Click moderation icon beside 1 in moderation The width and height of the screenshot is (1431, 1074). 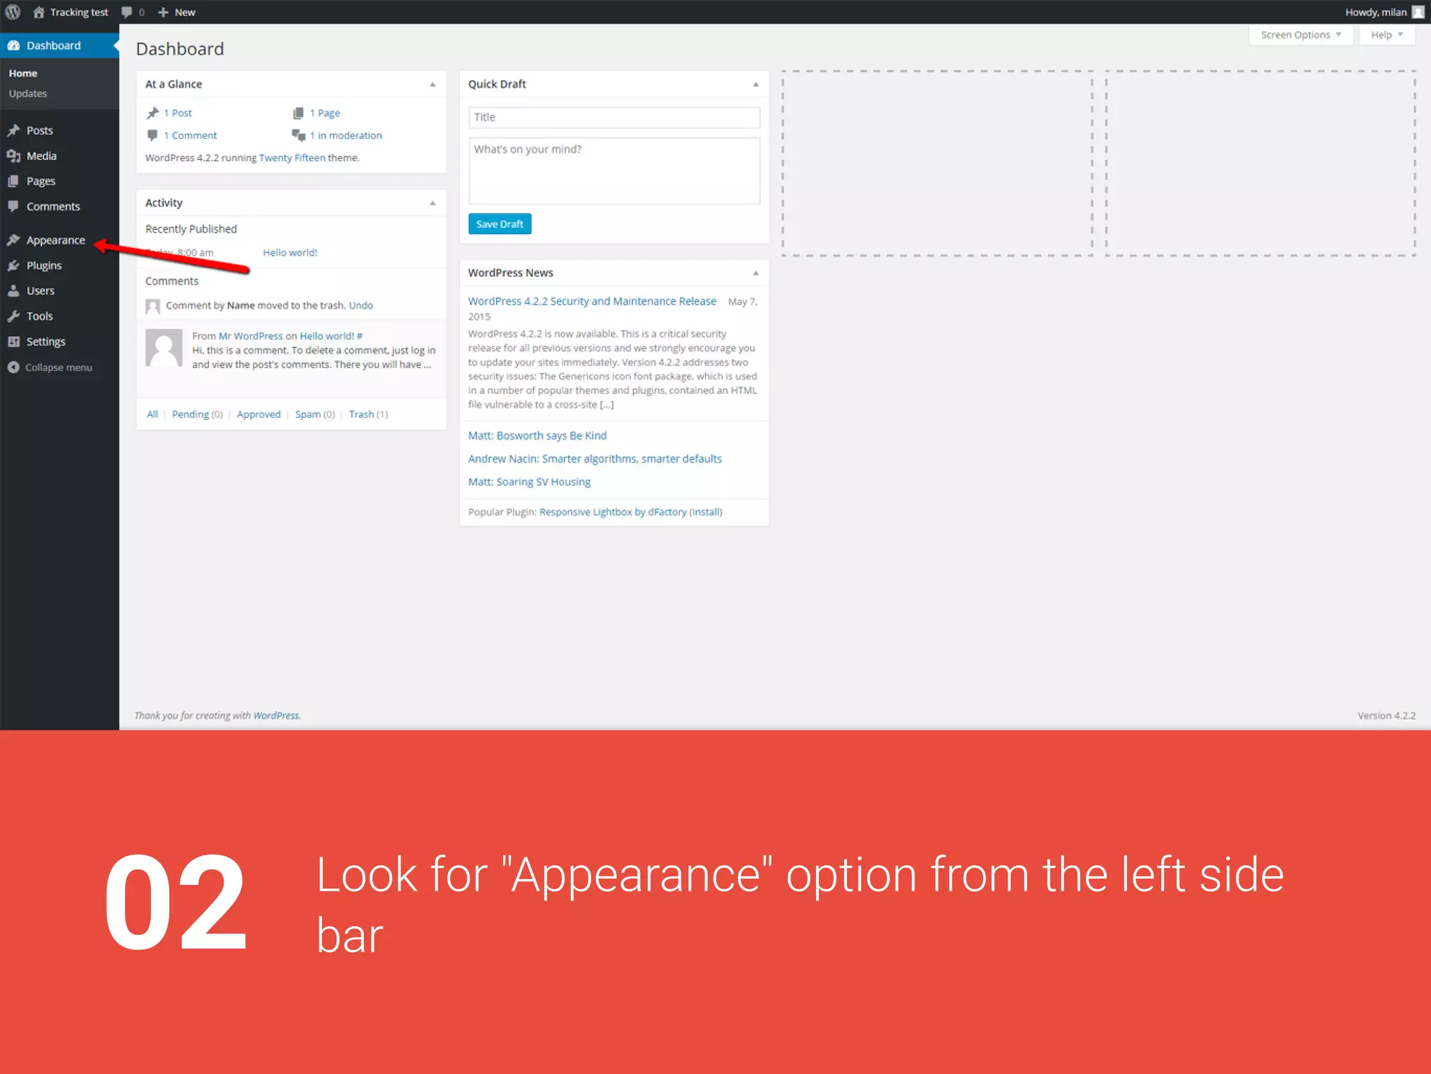click(298, 135)
